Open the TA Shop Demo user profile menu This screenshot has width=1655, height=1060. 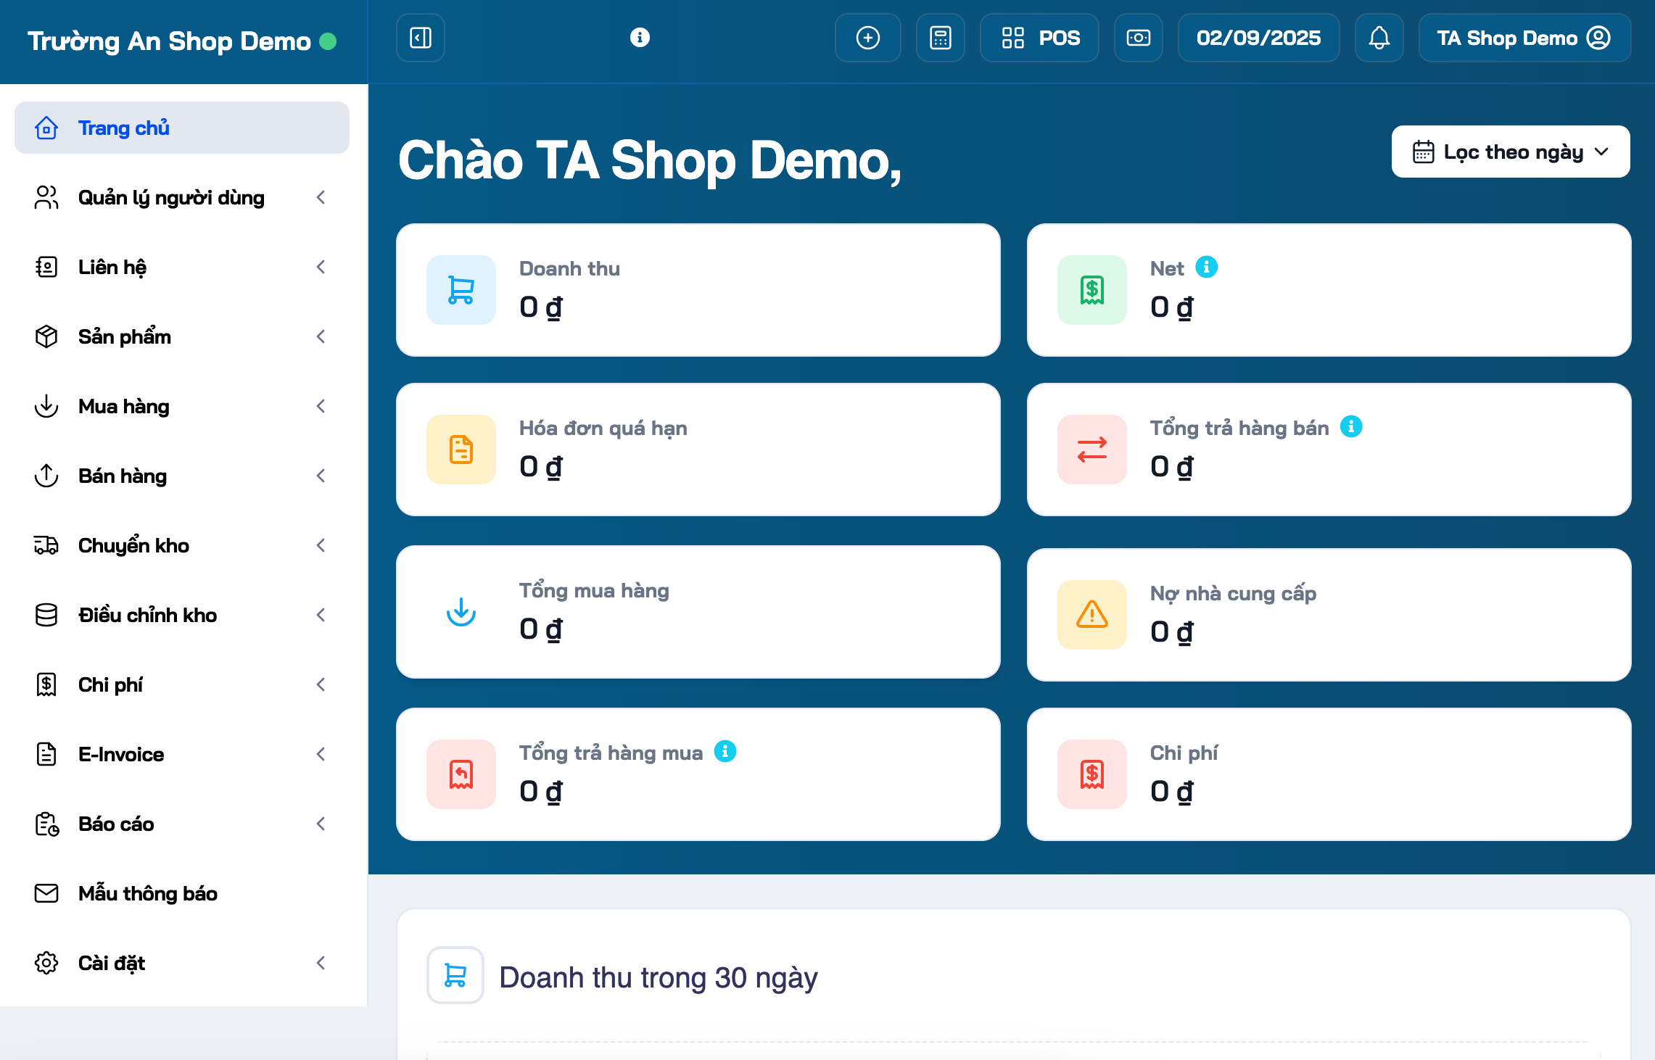(x=1524, y=38)
